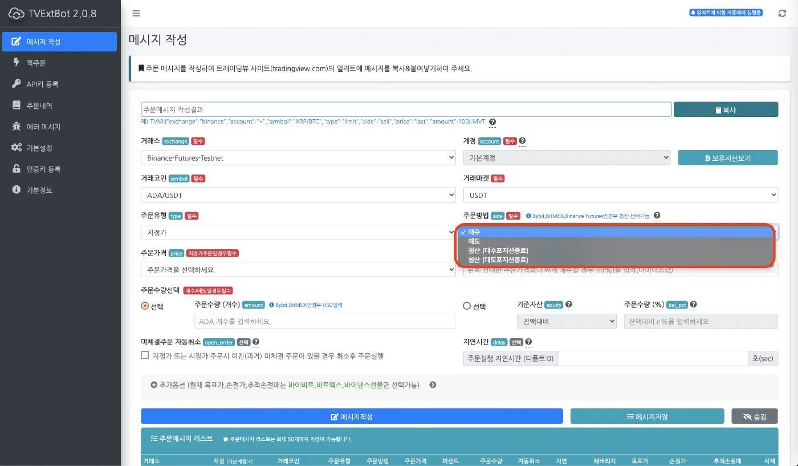Viewport: 798px width, 466px height.
Task: Open help icon beside 계정 account label
Action: click(522, 141)
